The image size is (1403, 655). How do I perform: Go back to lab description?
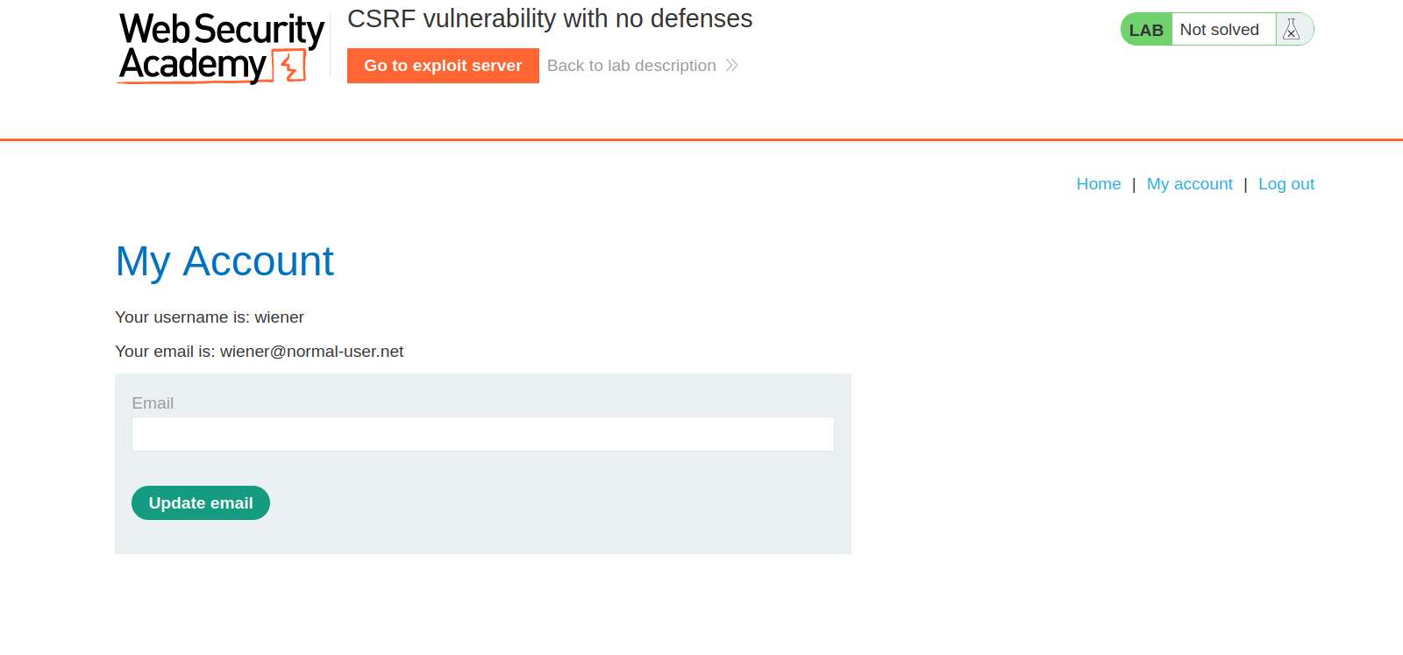point(631,66)
